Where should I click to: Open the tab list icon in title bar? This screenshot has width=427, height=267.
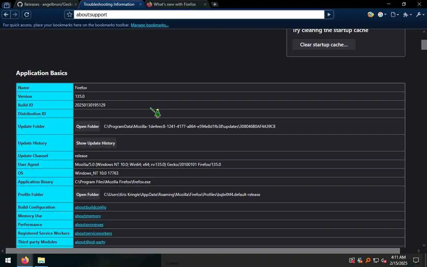(6, 5)
